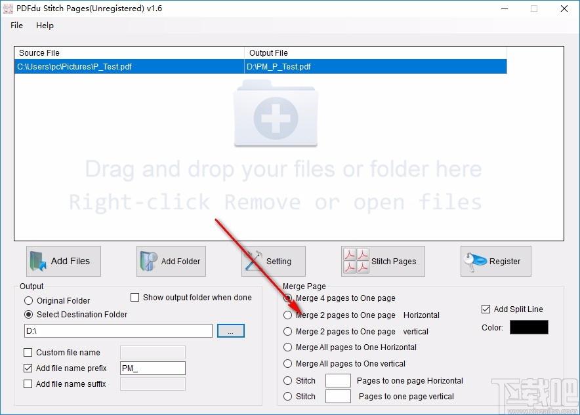The image size is (580, 415).
Task: Click the PDFdu app icon in title bar
Action: point(7,9)
